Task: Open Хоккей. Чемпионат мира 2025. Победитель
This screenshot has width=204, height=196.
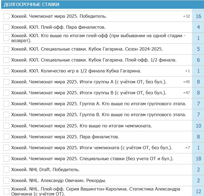Action: (x=59, y=16)
